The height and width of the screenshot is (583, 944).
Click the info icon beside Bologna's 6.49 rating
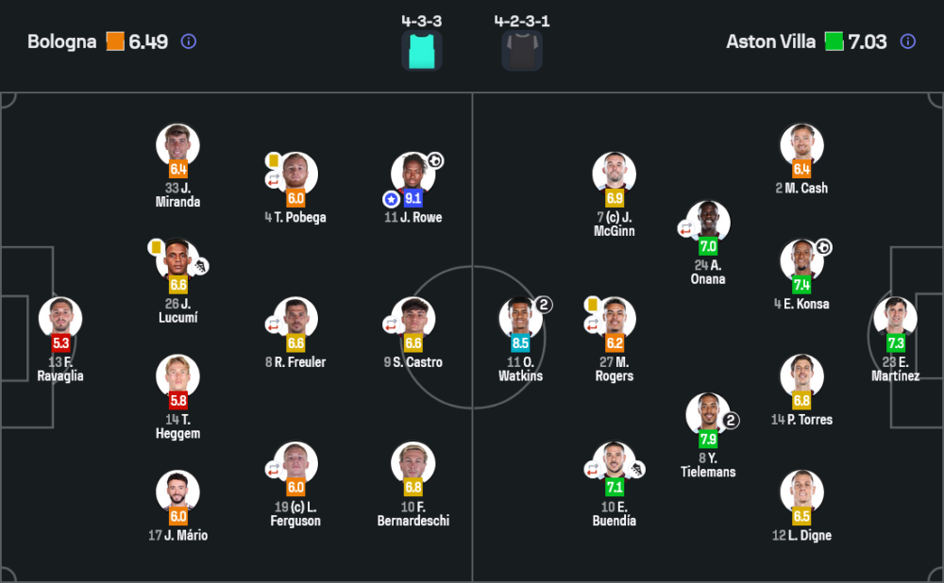click(x=188, y=42)
